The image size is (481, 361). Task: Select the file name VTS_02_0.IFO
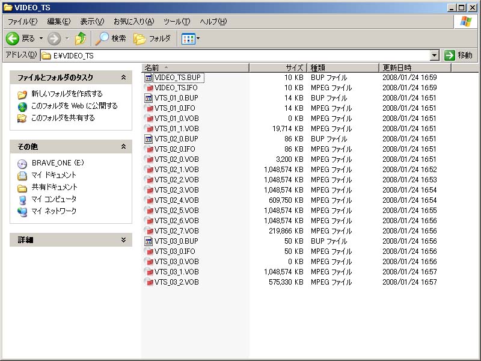coord(174,149)
